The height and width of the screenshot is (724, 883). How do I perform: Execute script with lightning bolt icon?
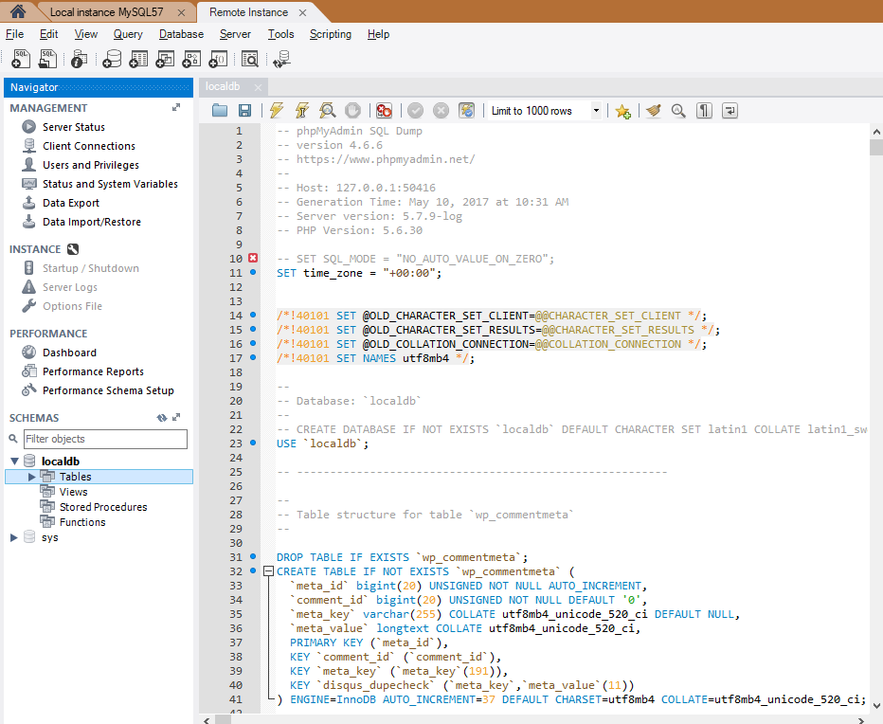tap(276, 111)
